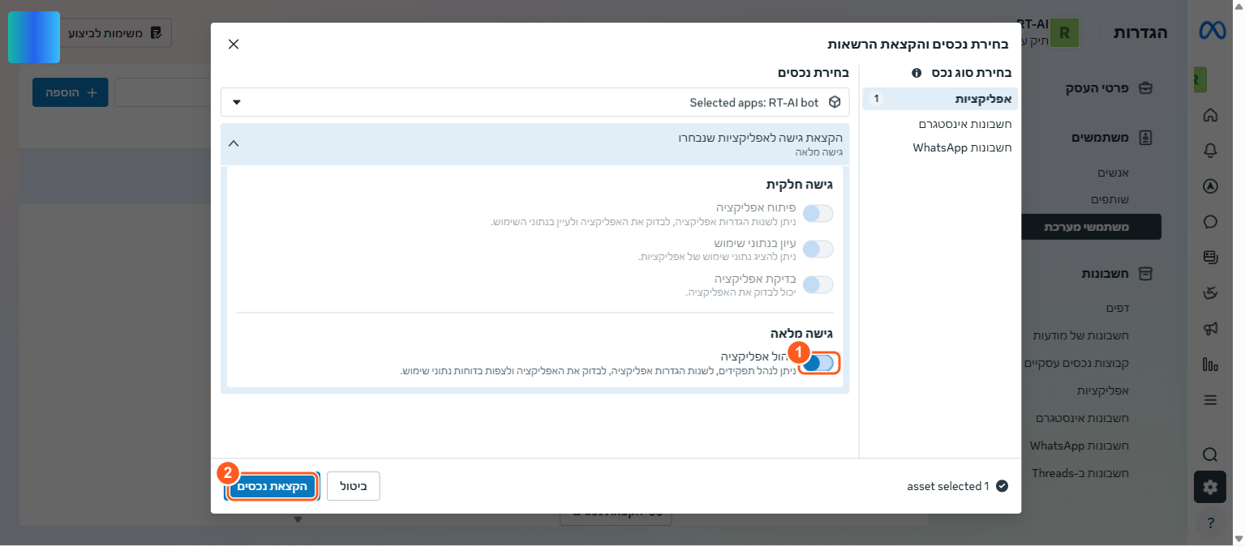Click the הגדרות page title

(1140, 33)
